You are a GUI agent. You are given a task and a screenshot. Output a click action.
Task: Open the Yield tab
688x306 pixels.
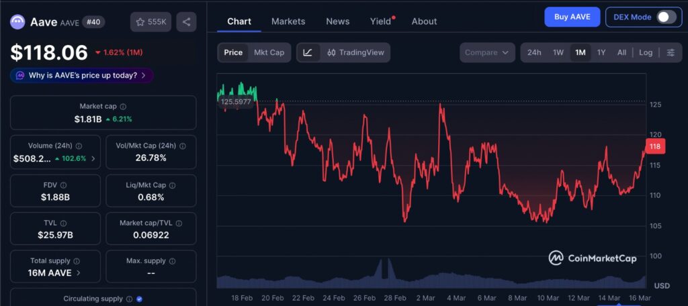click(381, 21)
